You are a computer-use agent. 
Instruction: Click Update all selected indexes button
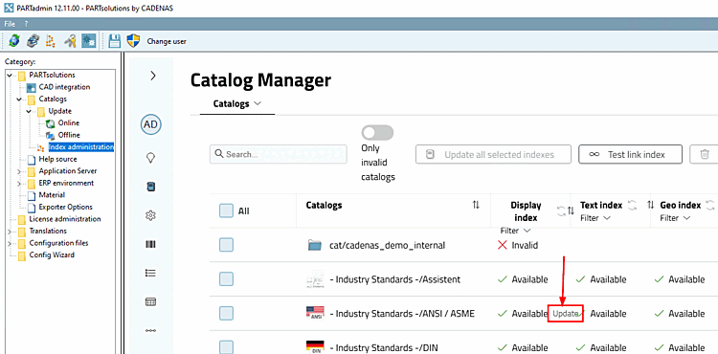point(493,154)
